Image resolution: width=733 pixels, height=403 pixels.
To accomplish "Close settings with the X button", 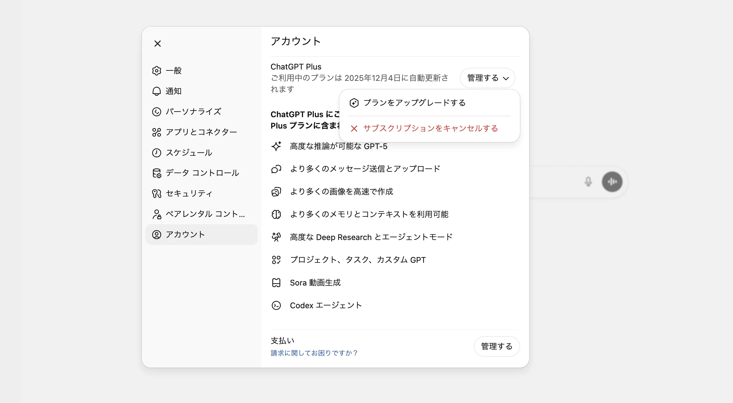I will pyautogui.click(x=158, y=44).
